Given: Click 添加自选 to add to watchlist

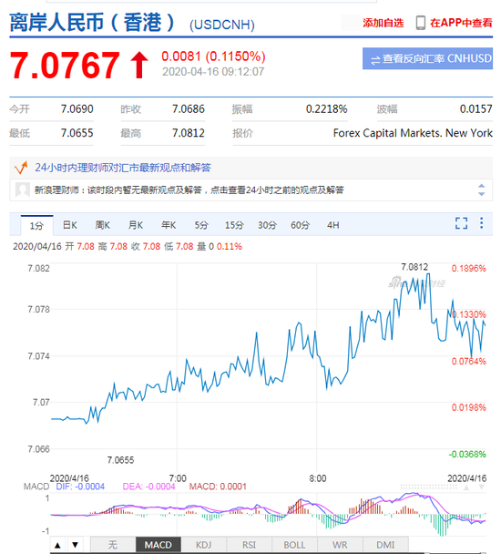Looking at the screenshot, I should coord(383,23).
